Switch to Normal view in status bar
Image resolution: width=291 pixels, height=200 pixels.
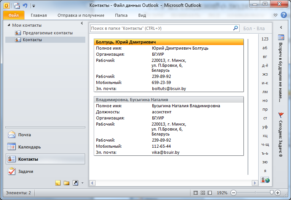coord(195,193)
